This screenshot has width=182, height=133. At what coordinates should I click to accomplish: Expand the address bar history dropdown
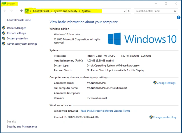point(125,11)
